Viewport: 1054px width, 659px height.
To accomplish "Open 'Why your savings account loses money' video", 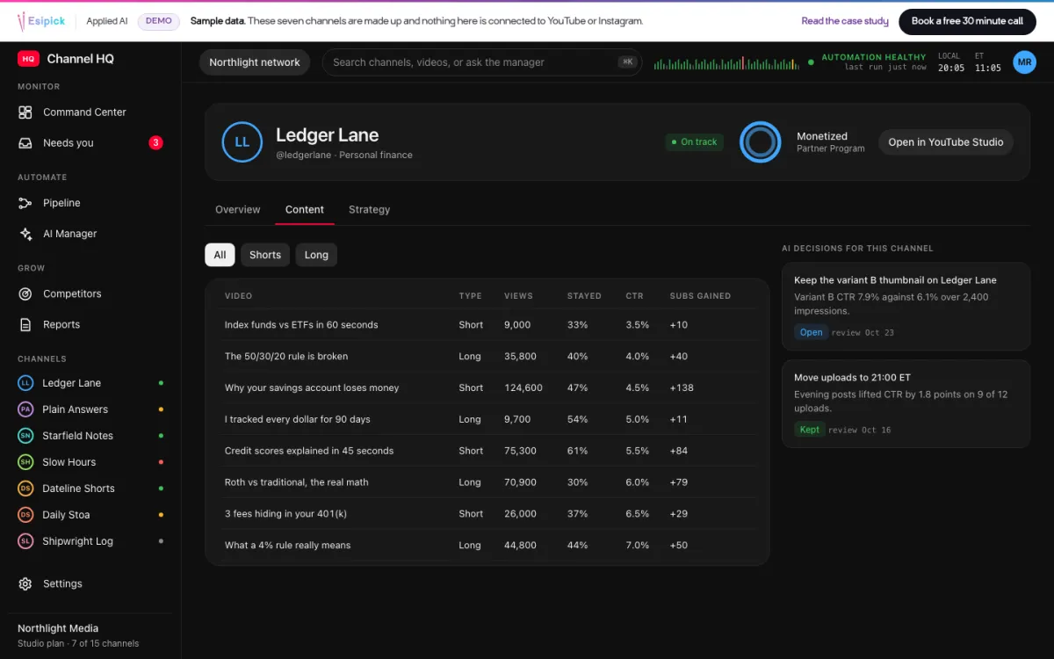I will click(x=312, y=387).
